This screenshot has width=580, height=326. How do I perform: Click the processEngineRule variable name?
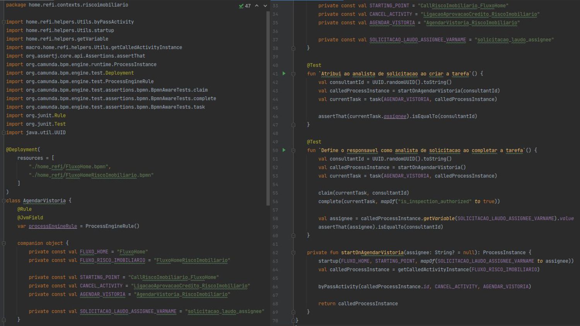pyautogui.click(x=53, y=226)
